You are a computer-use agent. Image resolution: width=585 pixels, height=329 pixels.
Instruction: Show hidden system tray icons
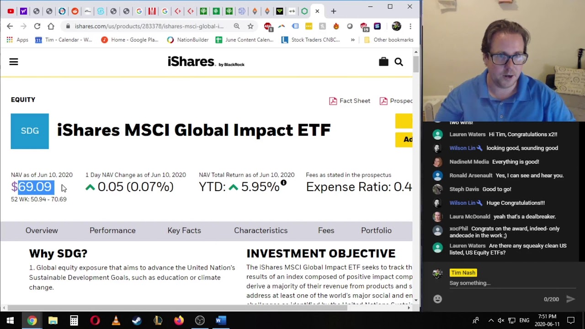[491, 320]
